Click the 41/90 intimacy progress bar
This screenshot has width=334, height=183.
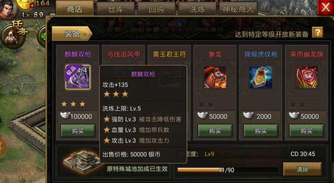pyautogui.click(x=228, y=170)
